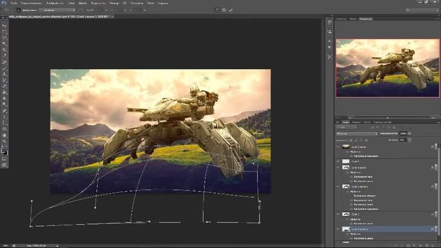The width and height of the screenshot is (441, 248).
Task: Toggle visibility of the highlighted layer
Action: click(x=338, y=229)
